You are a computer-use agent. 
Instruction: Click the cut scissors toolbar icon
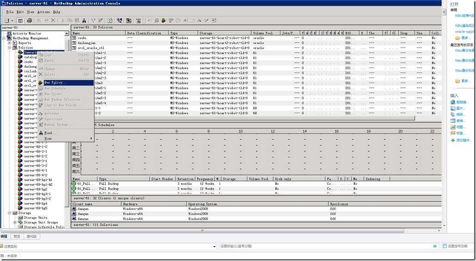point(62,21)
